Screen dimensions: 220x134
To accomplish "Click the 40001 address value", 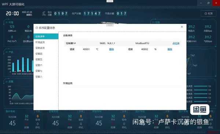I will coord(86,49).
